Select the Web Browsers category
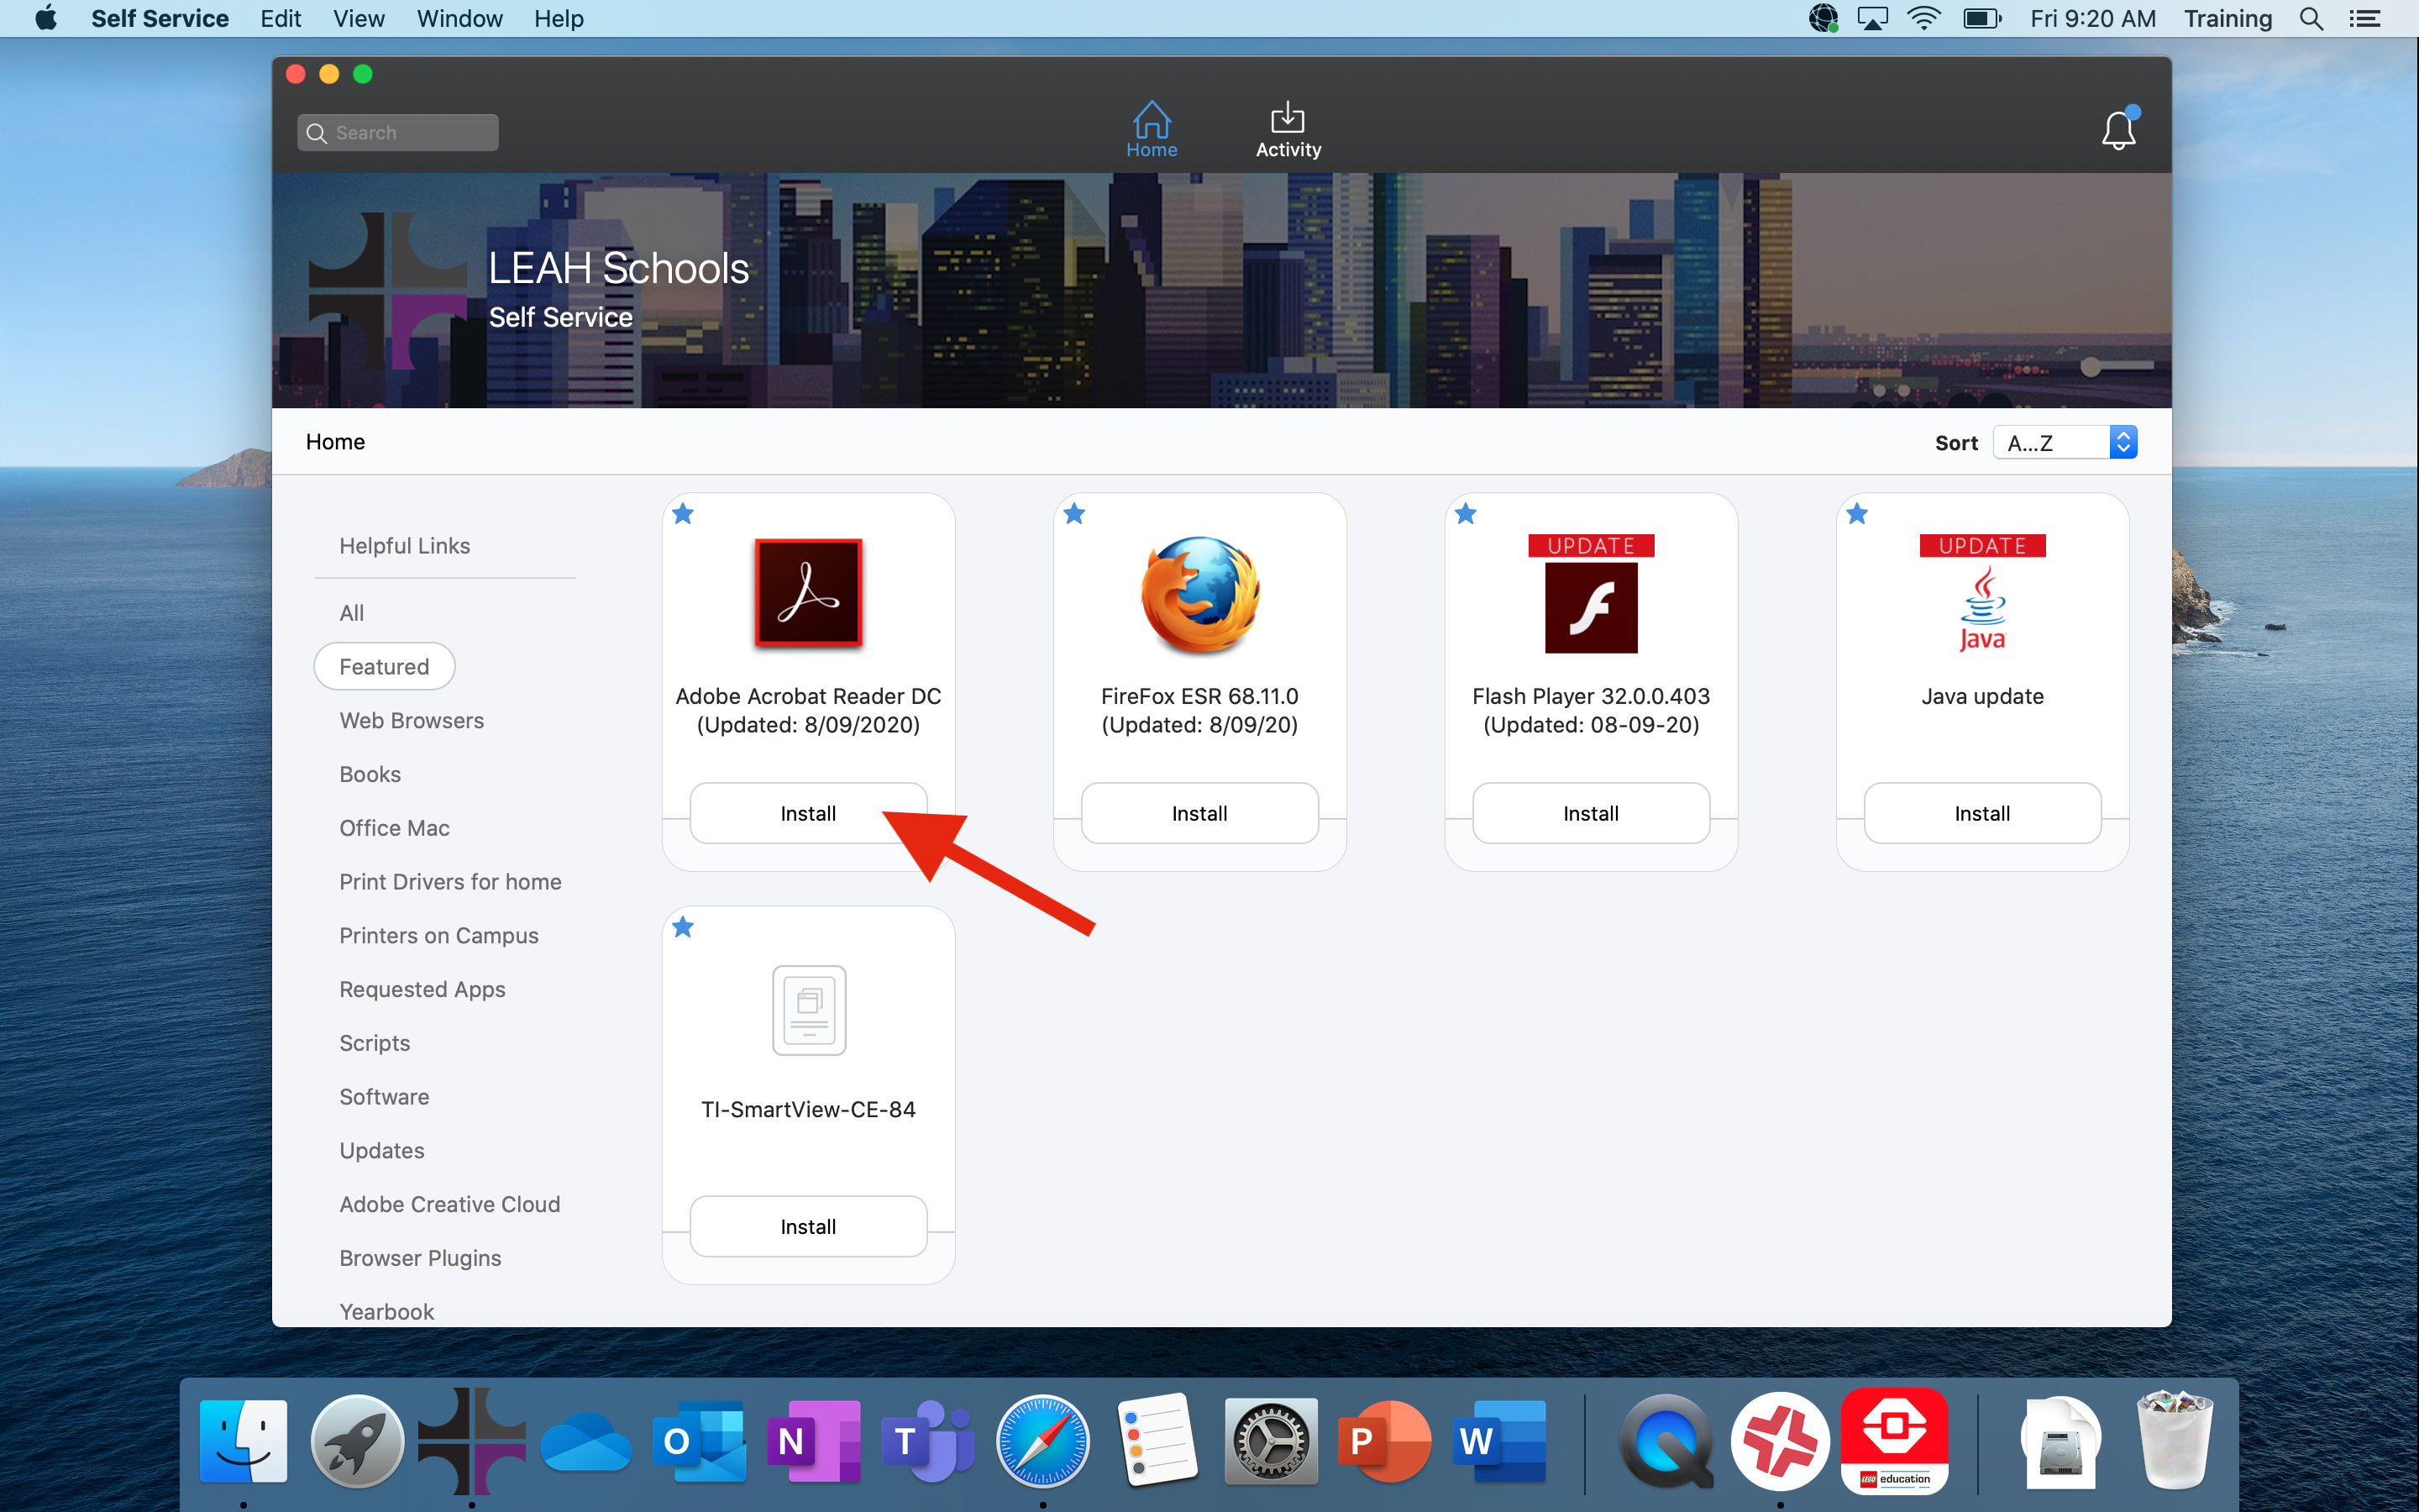 click(x=411, y=720)
